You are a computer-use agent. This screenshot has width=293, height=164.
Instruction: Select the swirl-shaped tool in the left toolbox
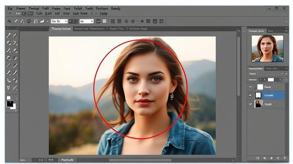click(x=15, y=58)
